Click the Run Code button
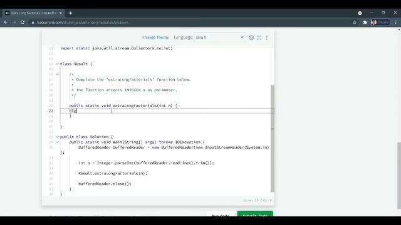 click(x=220, y=214)
